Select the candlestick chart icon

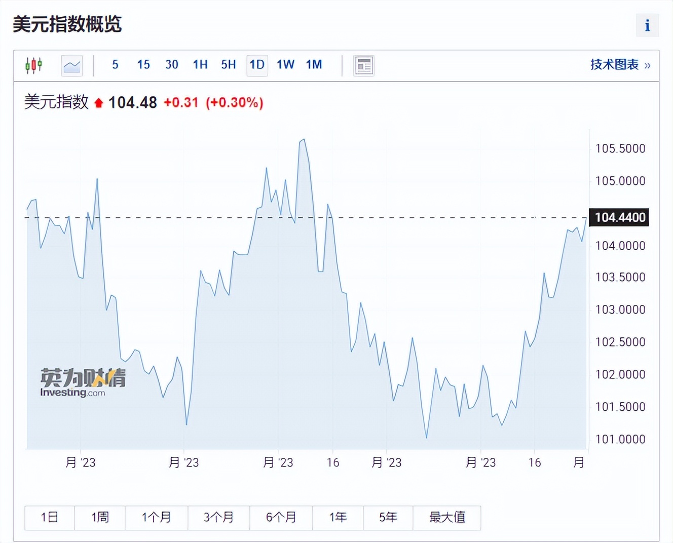point(33,65)
